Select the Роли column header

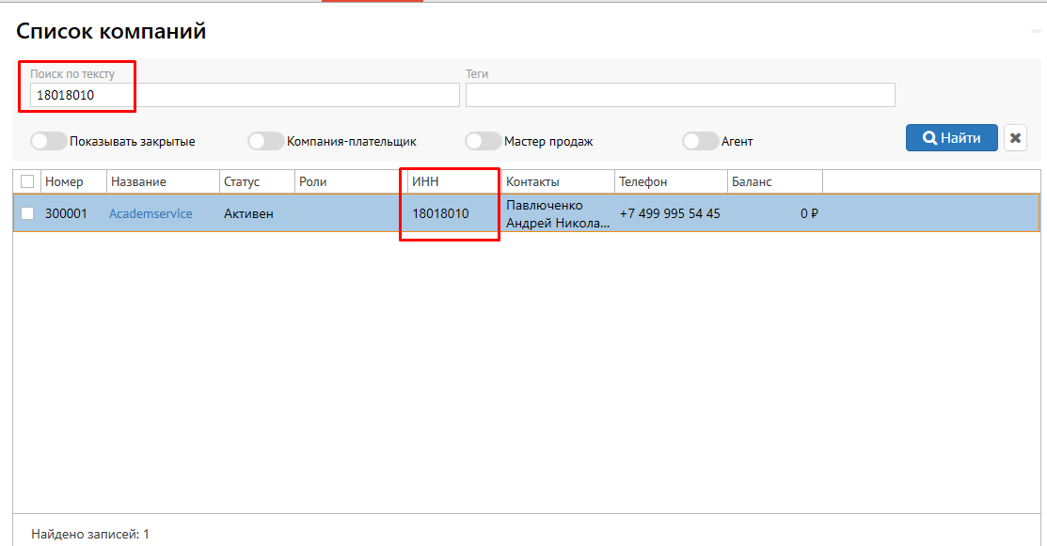[312, 181]
